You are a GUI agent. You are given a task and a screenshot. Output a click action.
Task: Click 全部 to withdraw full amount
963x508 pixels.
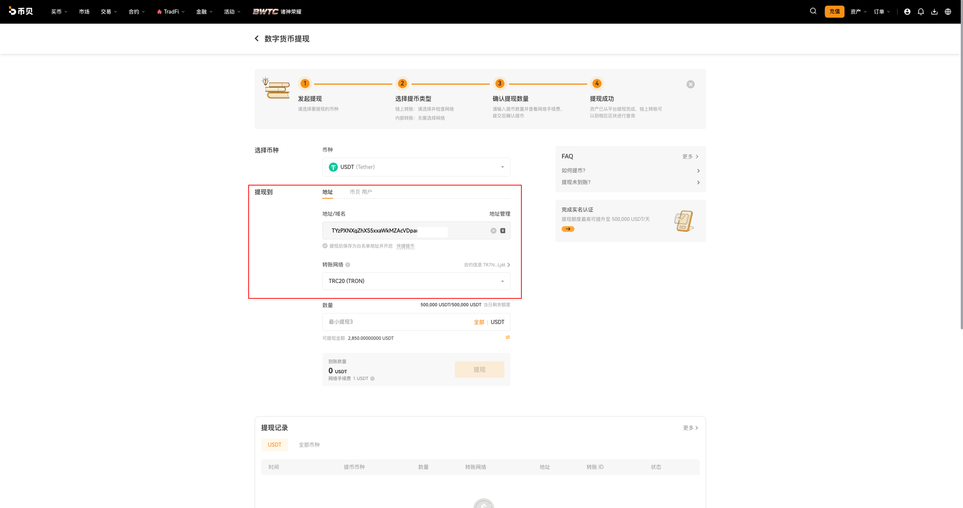click(x=479, y=322)
